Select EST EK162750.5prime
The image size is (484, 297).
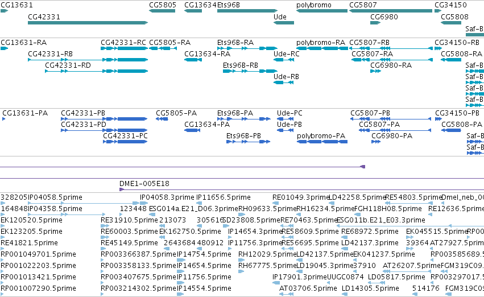pyautogui.click(x=190, y=232)
